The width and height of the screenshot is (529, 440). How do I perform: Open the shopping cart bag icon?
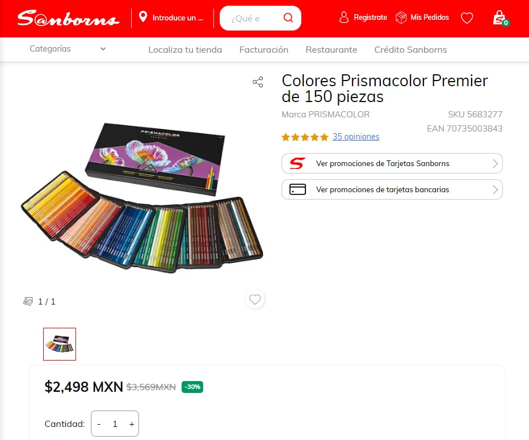point(499,18)
